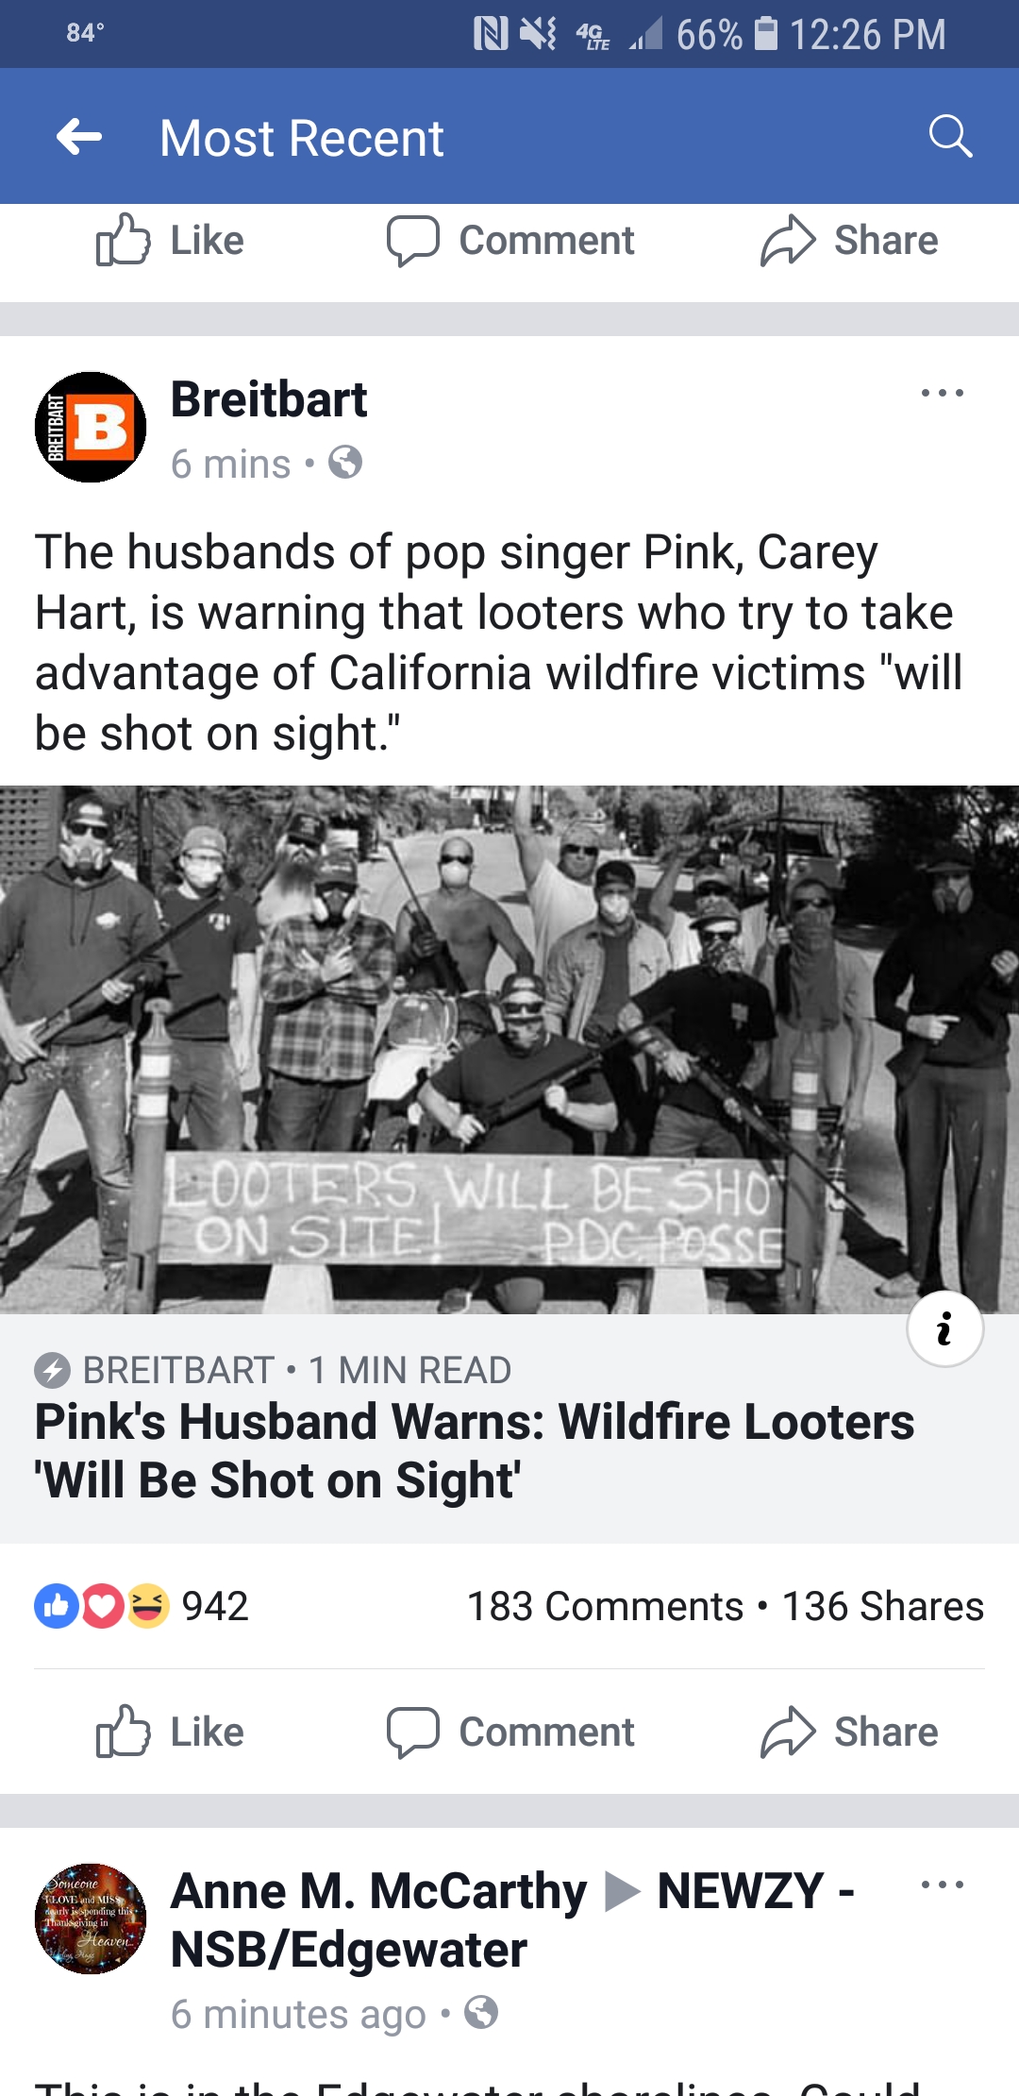
Task: View reactions list showing 942
Action: 142,1605
